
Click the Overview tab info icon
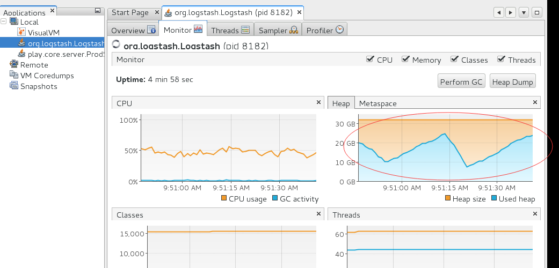[151, 29]
